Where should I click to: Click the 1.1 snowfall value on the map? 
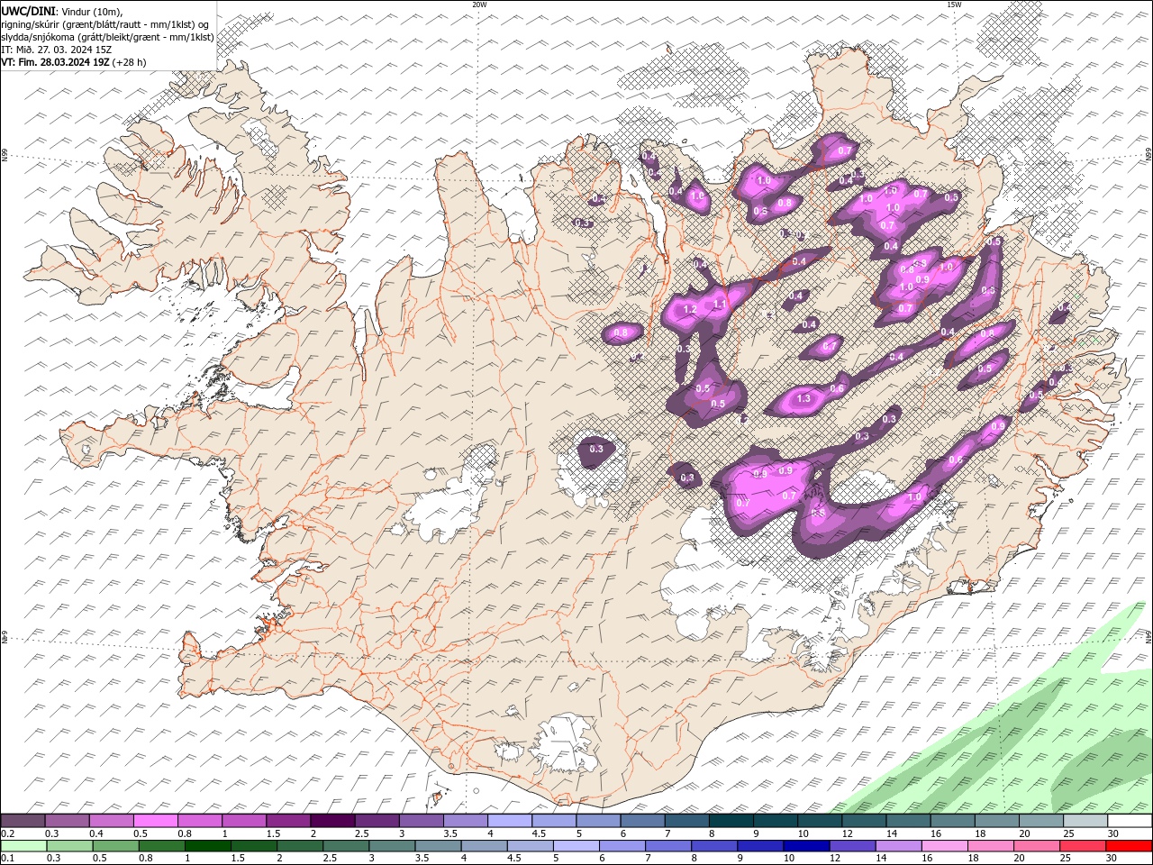tap(720, 305)
